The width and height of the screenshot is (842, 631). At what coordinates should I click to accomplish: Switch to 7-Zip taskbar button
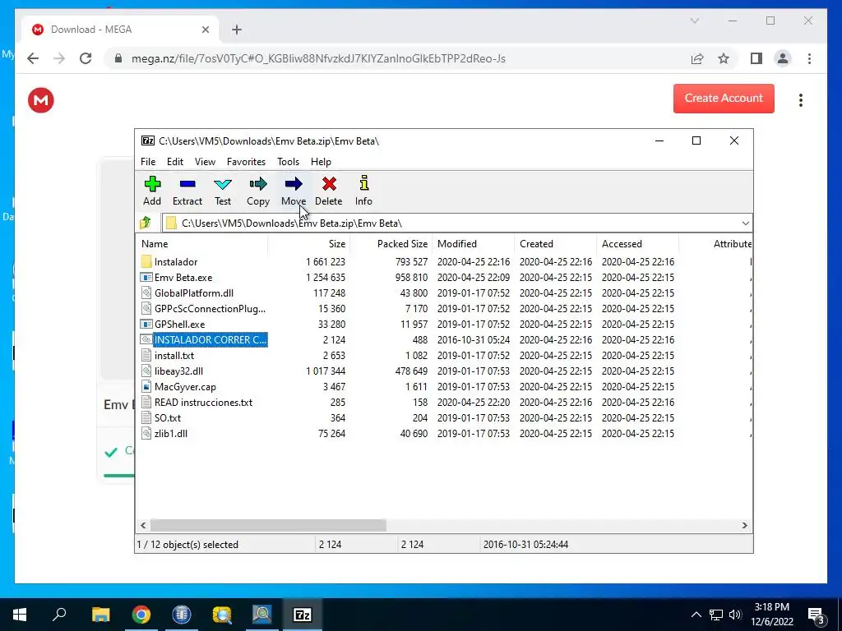(x=303, y=615)
